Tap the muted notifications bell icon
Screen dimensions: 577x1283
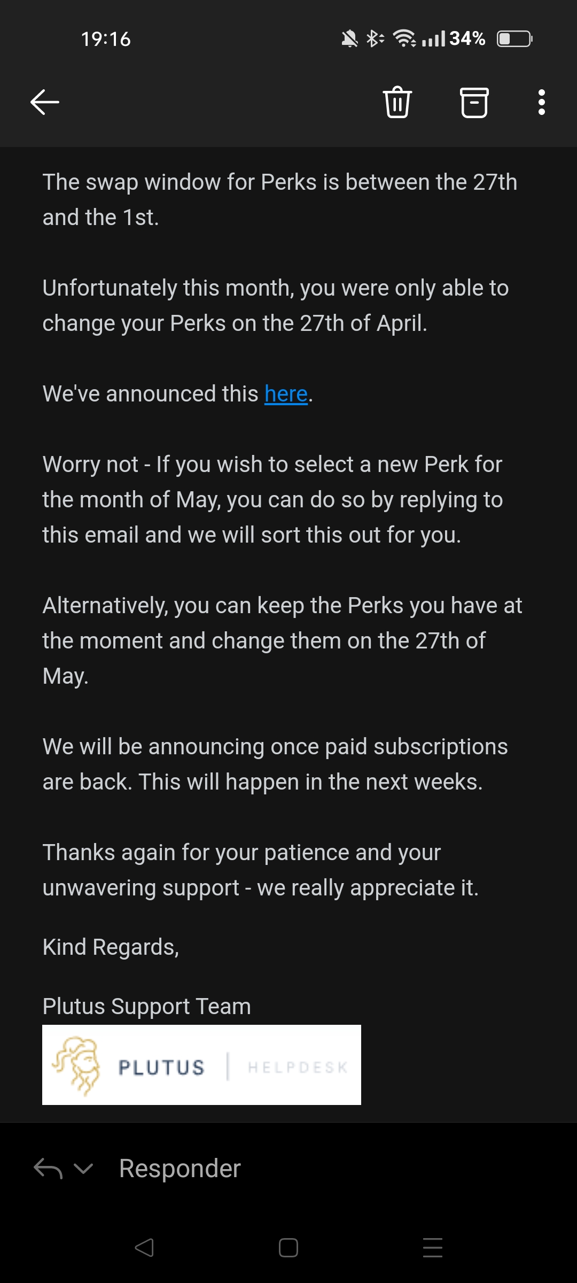tap(349, 38)
